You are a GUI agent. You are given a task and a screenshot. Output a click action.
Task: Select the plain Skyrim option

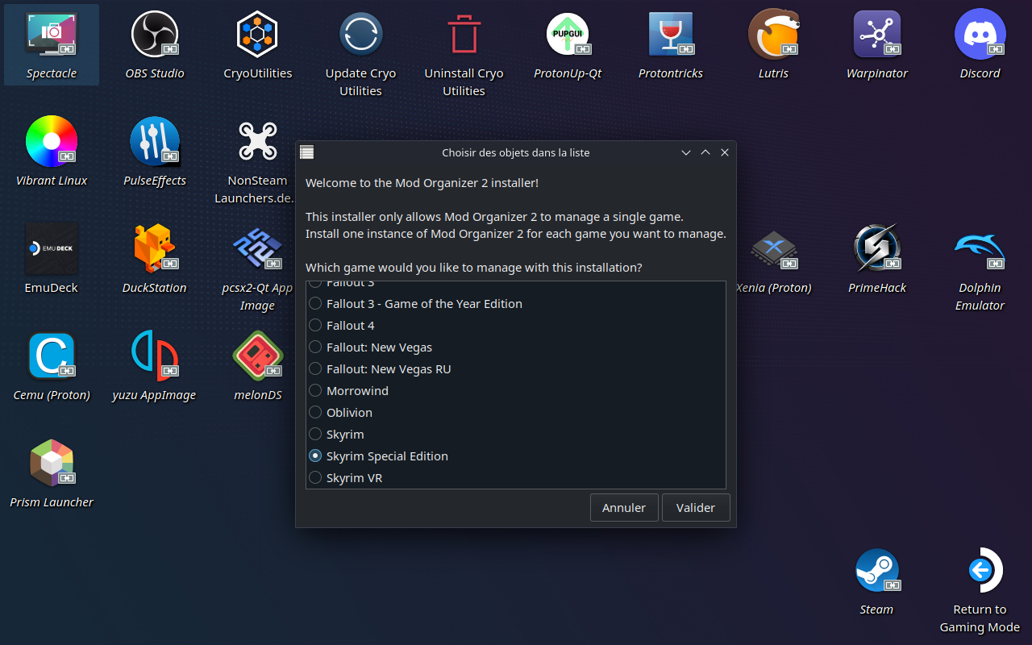(x=336, y=435)
